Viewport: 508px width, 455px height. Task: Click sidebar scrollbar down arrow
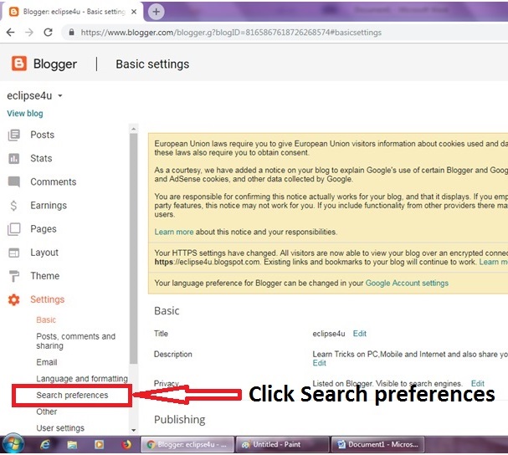[x=133, y=431]
